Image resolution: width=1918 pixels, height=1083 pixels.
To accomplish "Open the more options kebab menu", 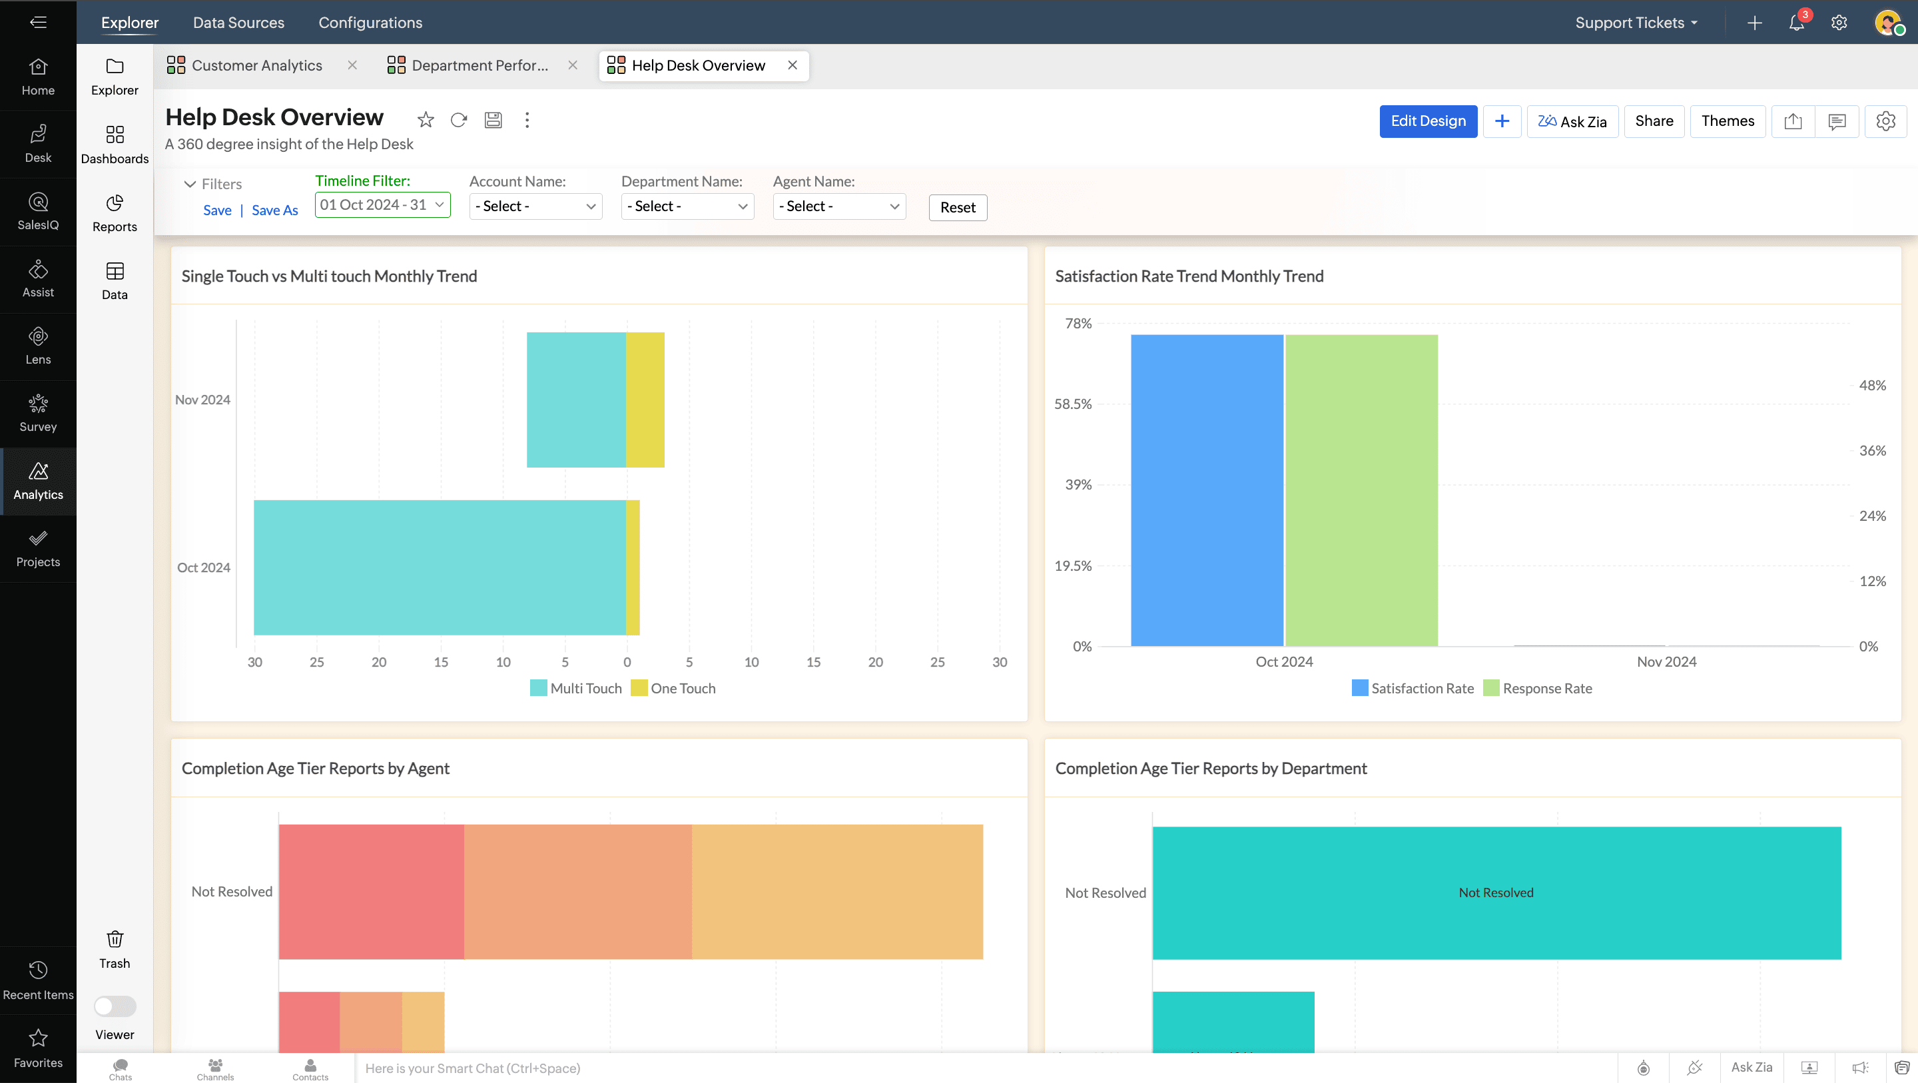I will [x=526, y=120].
